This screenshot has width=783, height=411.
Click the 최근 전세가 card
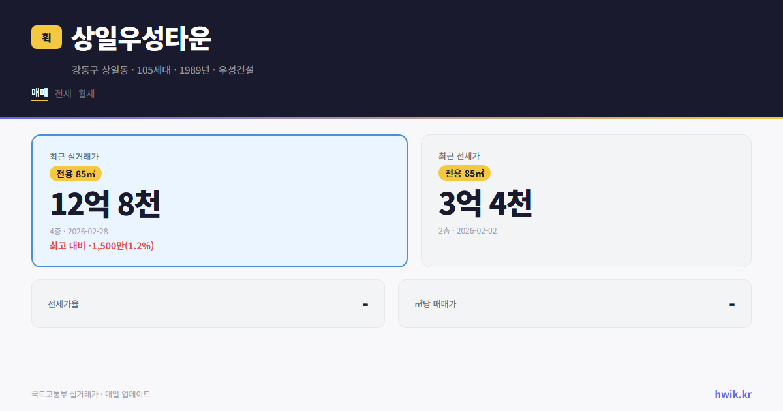[x=586, y=200]
